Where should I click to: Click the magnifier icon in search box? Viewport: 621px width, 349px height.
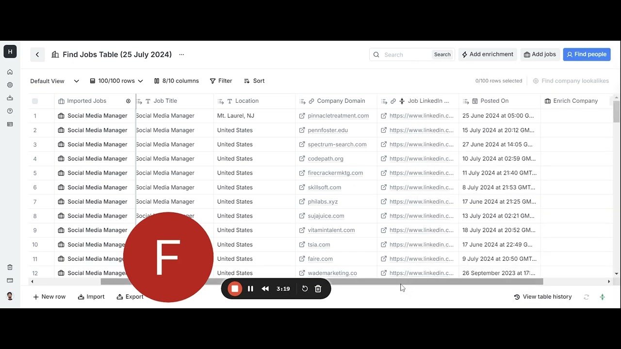tap(376, 55)
